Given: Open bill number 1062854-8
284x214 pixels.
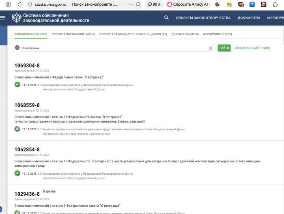Looking at the screenshot, I should pyautogui.click(x=27, y=150).
